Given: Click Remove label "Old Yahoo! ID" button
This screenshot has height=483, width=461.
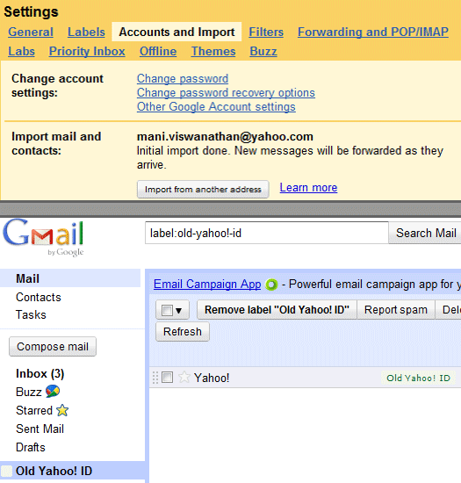Looking at the screenshot, I should click(277, 310).
